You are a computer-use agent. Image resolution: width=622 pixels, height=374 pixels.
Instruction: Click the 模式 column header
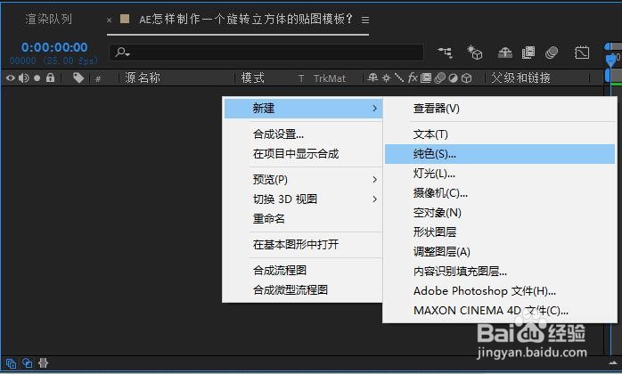252,77
